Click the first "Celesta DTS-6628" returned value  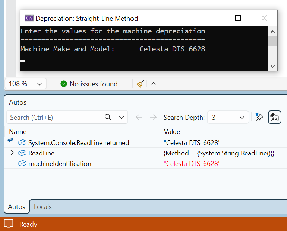(x=192, y=142)
